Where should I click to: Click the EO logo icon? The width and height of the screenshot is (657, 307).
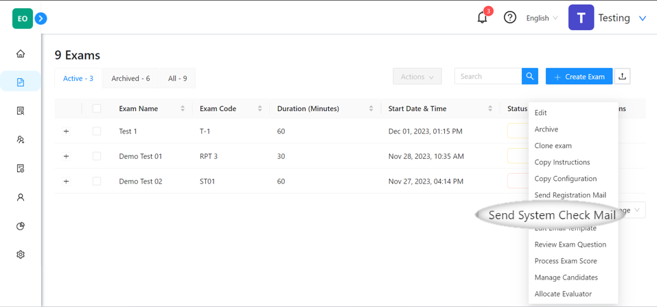pyautogui.click(x=23, y=19)
